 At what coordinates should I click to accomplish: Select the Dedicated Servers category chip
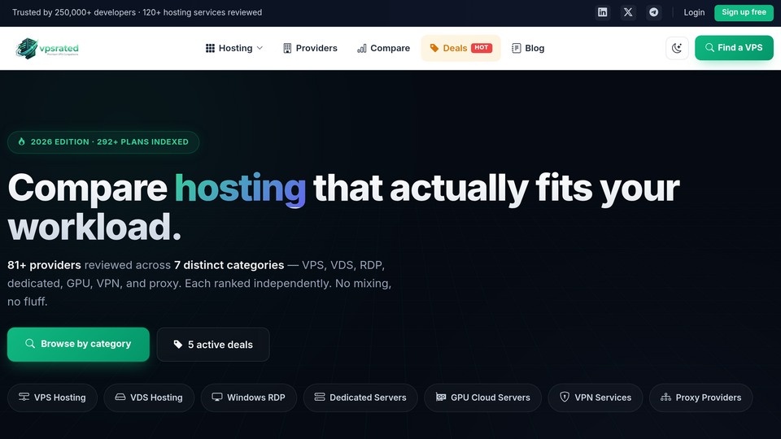pos(360,398)
